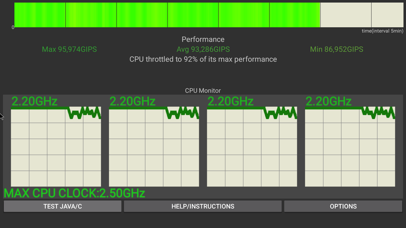
Task: Click the Performance heading text
Action: tap(203, 40)
